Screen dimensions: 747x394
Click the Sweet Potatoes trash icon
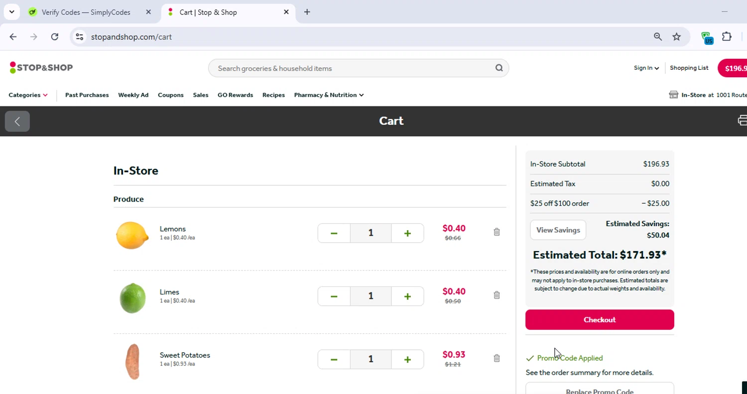click(497, 358)
